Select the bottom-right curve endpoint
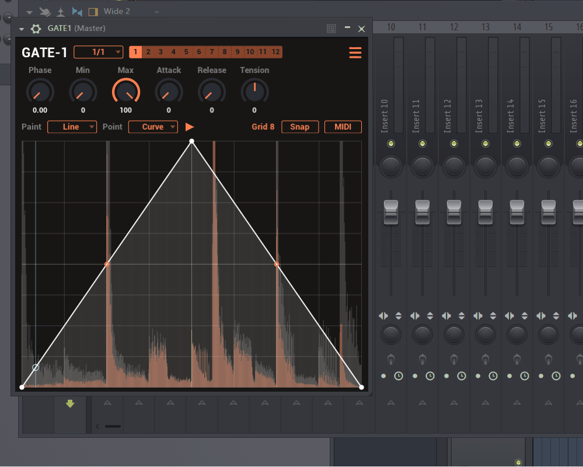The image size is (583, 467). click(x=361, y=388)
